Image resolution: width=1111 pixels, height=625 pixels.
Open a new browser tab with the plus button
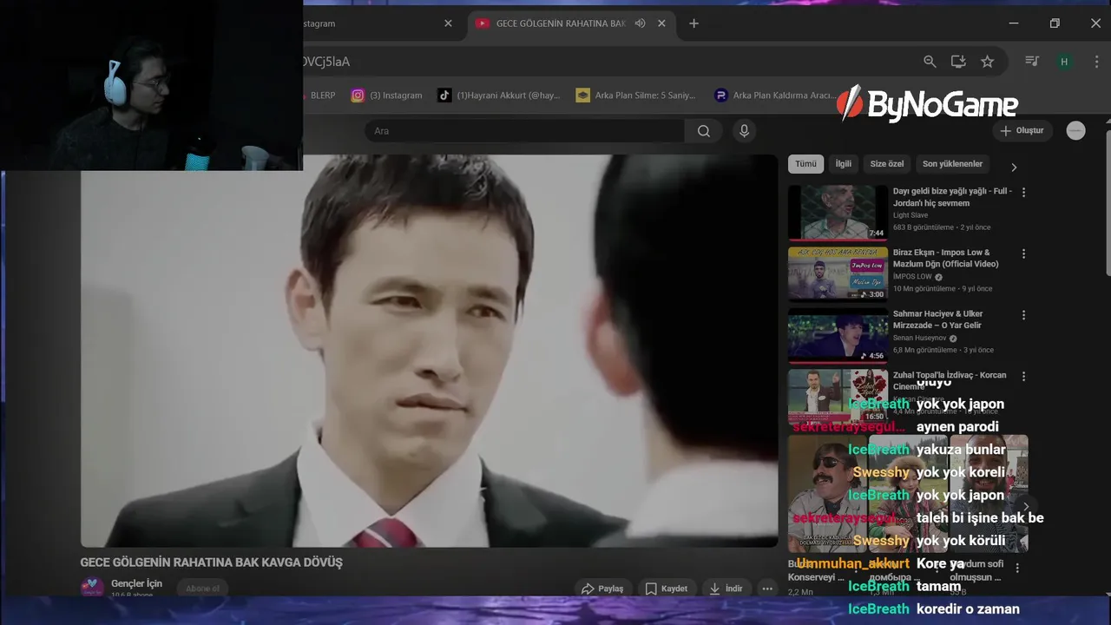click(694, 23)
